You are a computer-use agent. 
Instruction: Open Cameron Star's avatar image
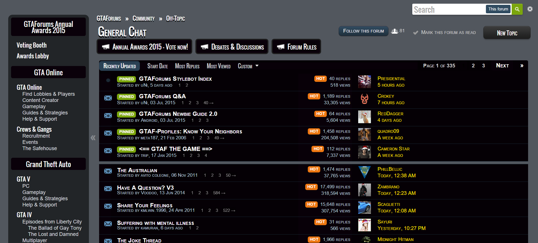click(x=364, y=152)
